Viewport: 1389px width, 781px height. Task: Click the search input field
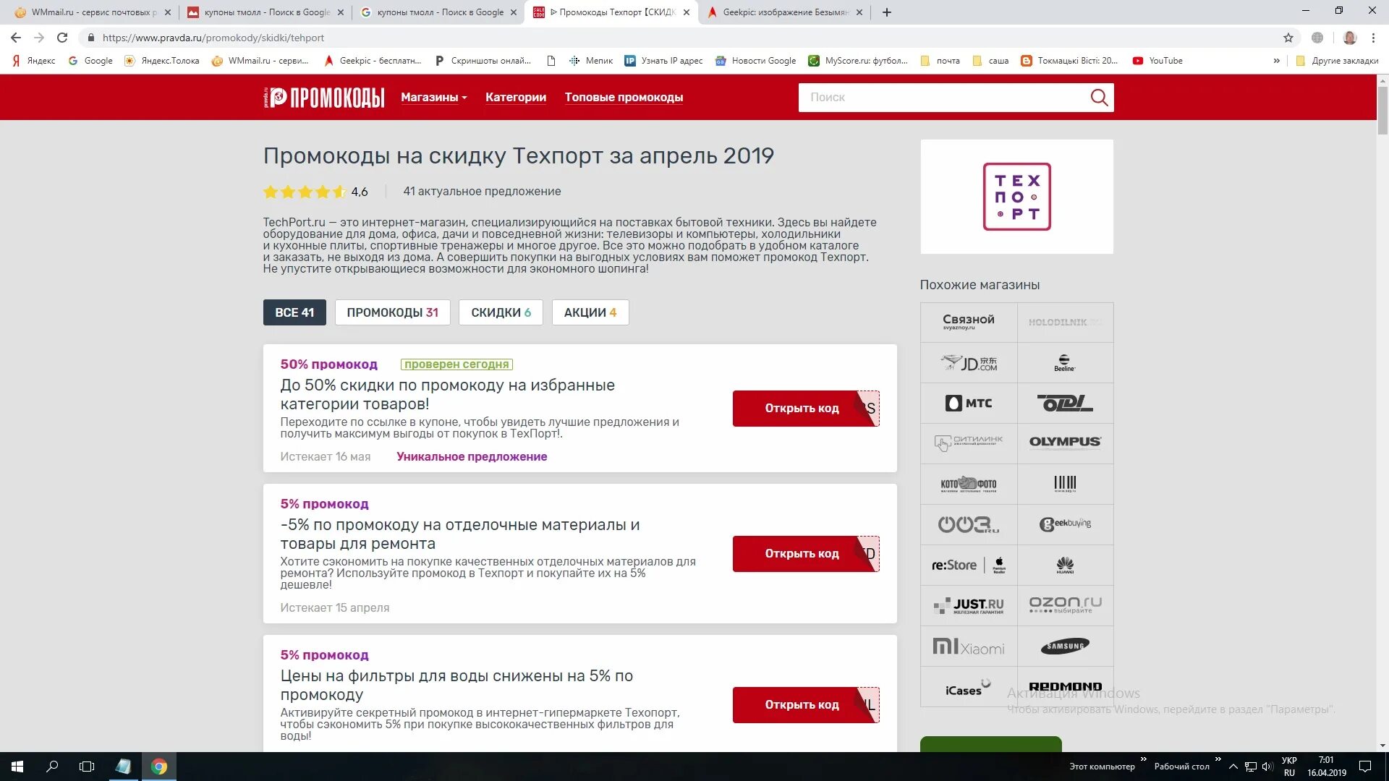click(943, 98)
